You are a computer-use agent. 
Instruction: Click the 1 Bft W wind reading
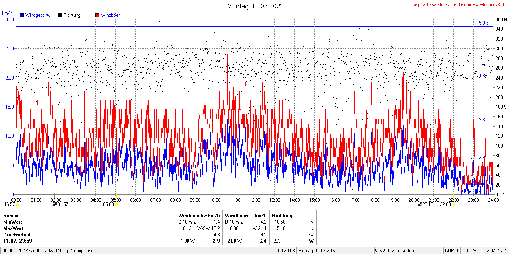(188, 241)
